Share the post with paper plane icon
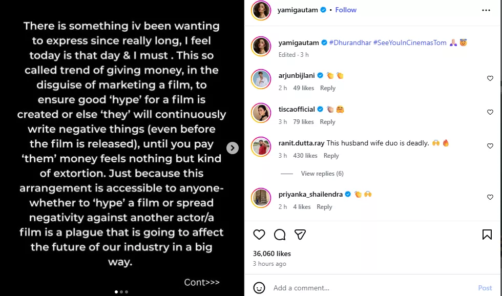502x296 pixels. click(x=300, y=235)
